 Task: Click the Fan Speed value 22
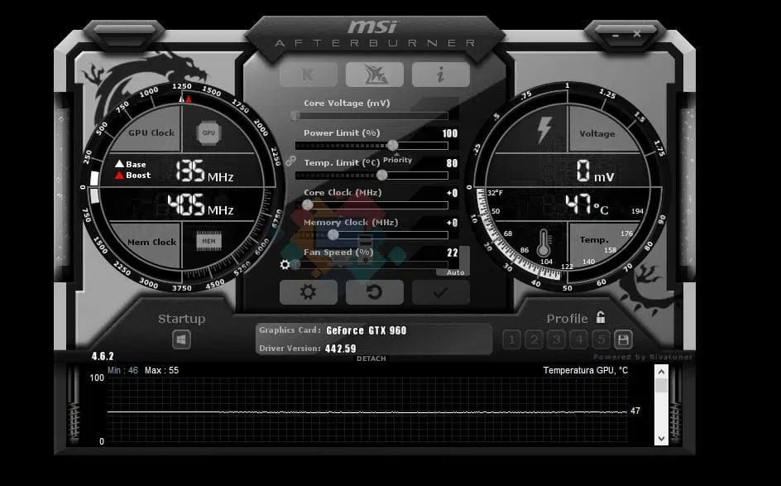[x=453, y=253]
